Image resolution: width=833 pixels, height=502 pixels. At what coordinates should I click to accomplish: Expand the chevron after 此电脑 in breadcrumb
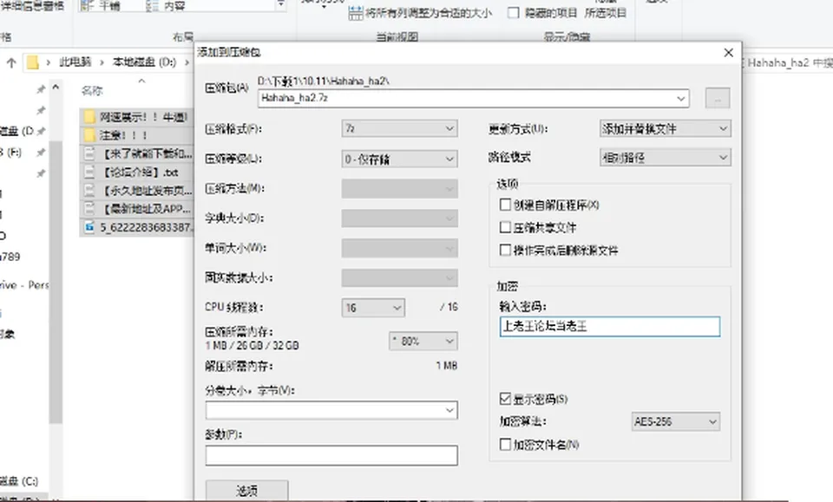tap(102, 62)
